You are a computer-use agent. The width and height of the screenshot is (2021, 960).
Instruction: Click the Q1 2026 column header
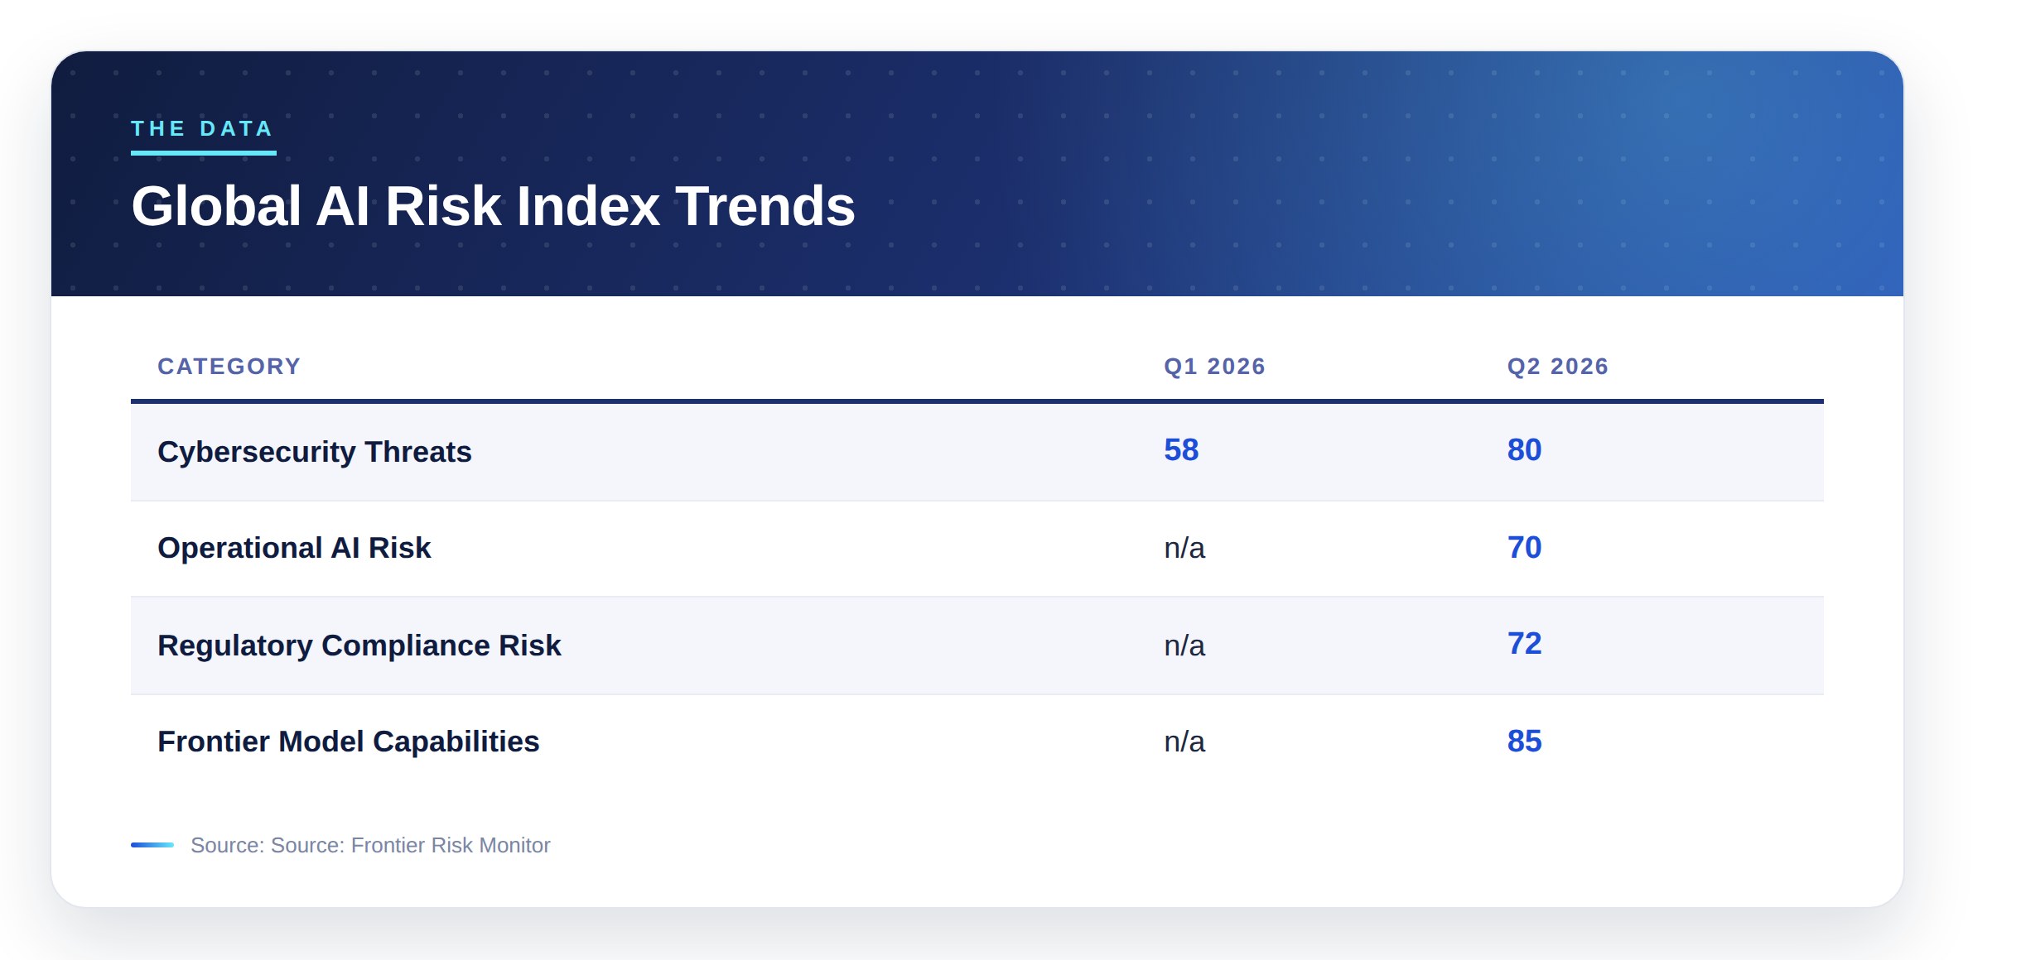[x=1214, y=367]
